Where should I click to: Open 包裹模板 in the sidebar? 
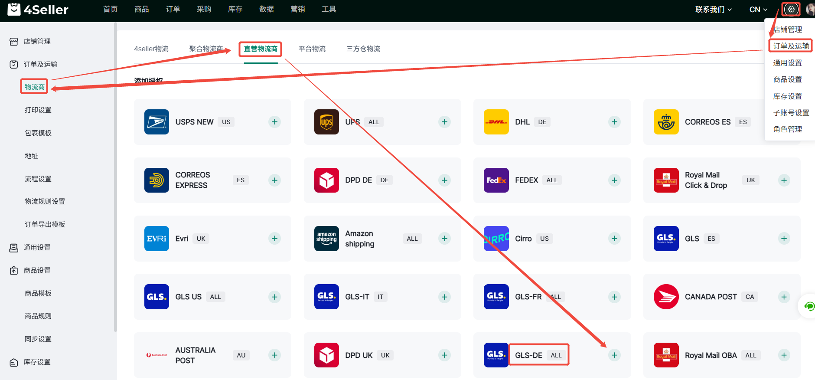click(38, 133)
